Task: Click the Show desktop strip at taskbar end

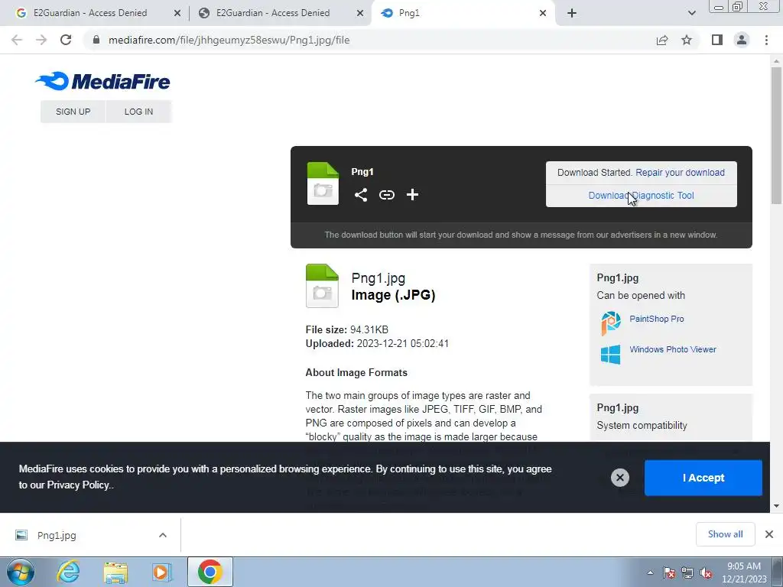Action: [x=778, y=572]
